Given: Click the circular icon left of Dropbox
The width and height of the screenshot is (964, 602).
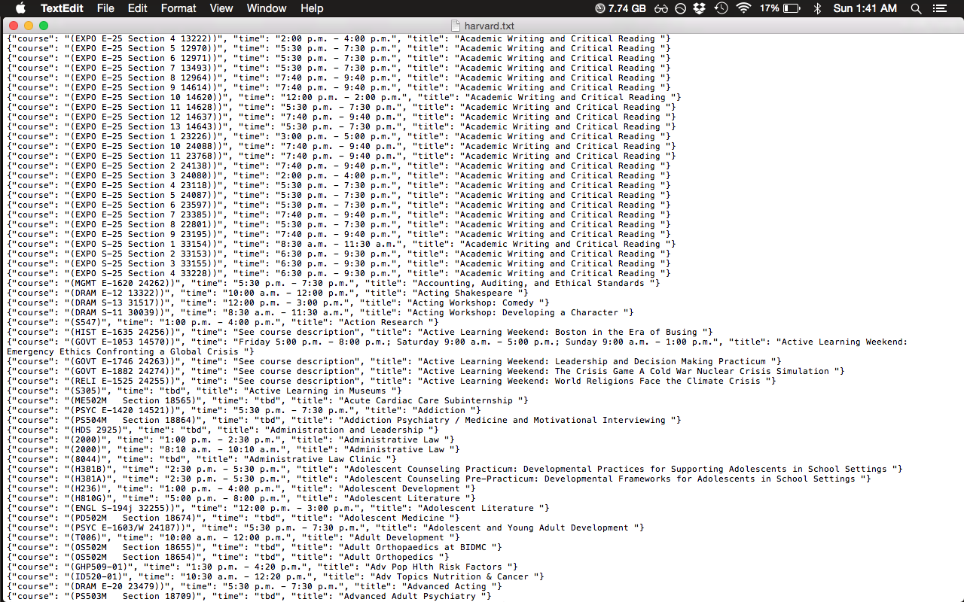Looking at the screenshot, I should click(681, 8).
